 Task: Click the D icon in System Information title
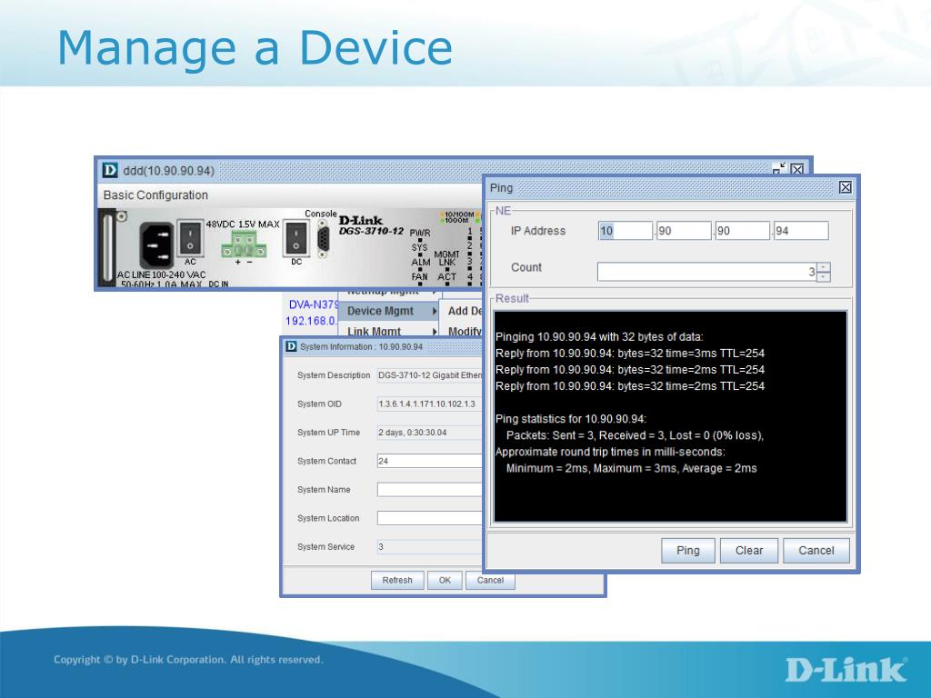(x=291, y=346)
